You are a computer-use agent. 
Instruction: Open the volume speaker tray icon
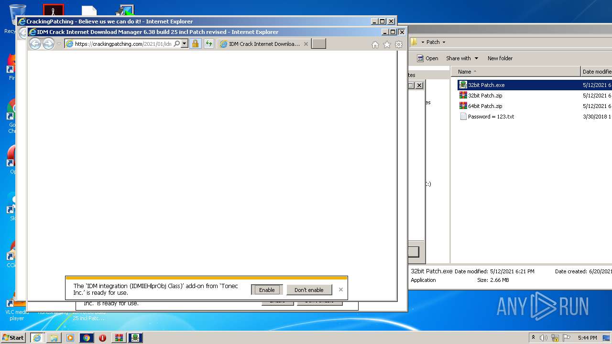pyautogui.click(x=544, y=338)
